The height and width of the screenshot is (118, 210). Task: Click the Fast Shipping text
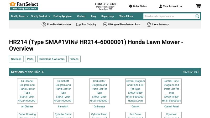[x=89, y=24]
